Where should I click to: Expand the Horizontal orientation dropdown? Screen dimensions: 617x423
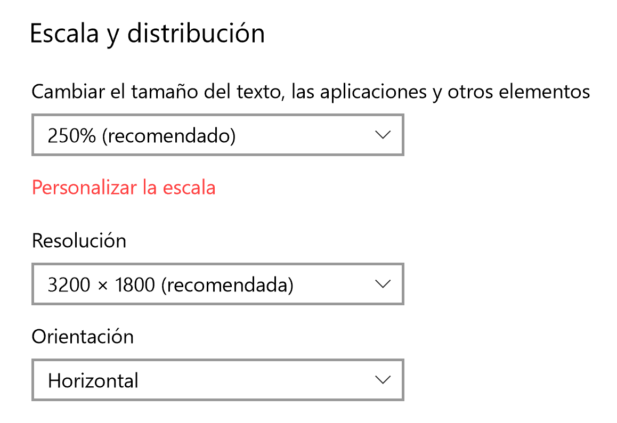pyautogui.click(x=217, y=380)
